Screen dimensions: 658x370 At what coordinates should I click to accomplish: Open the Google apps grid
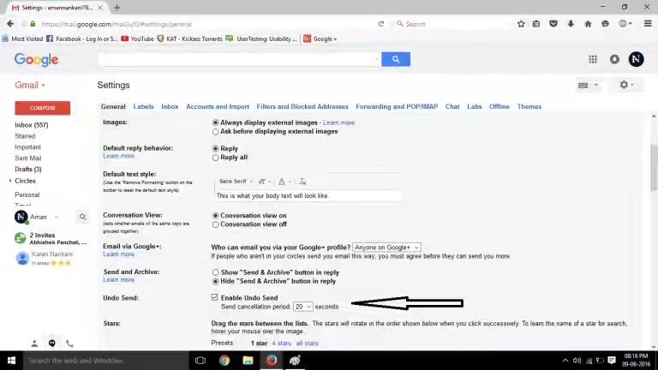click(x=593, y=60)
